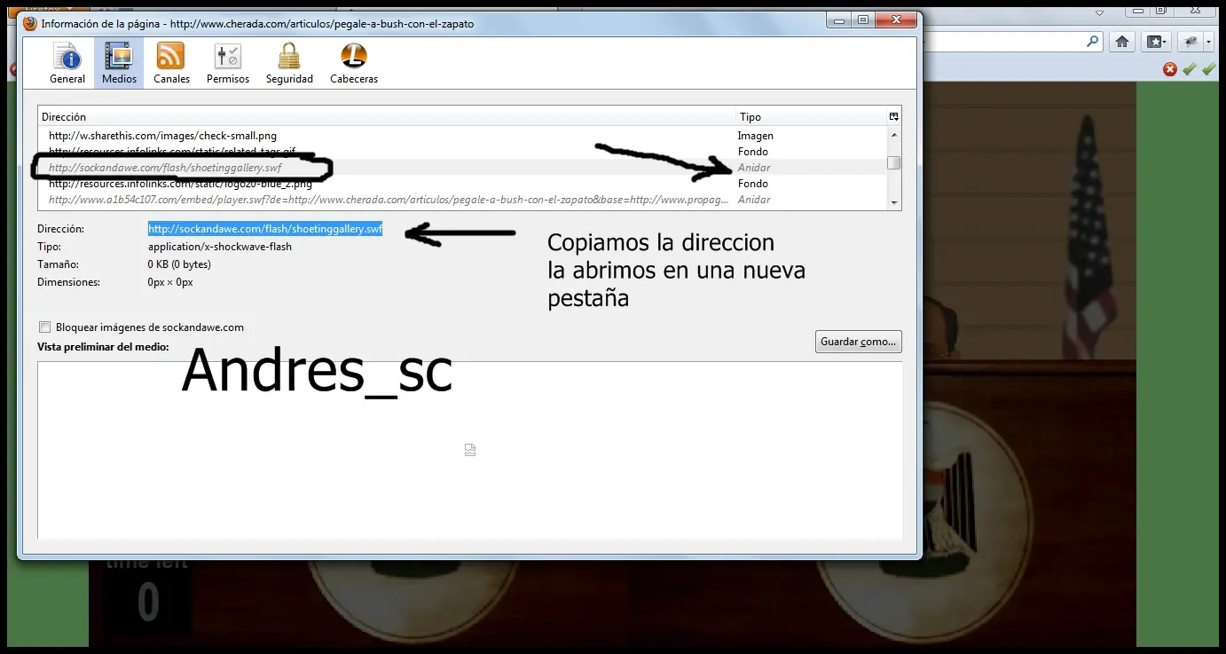Open the Firefox Bookmarks menu button

click(x=1157, y=42)
